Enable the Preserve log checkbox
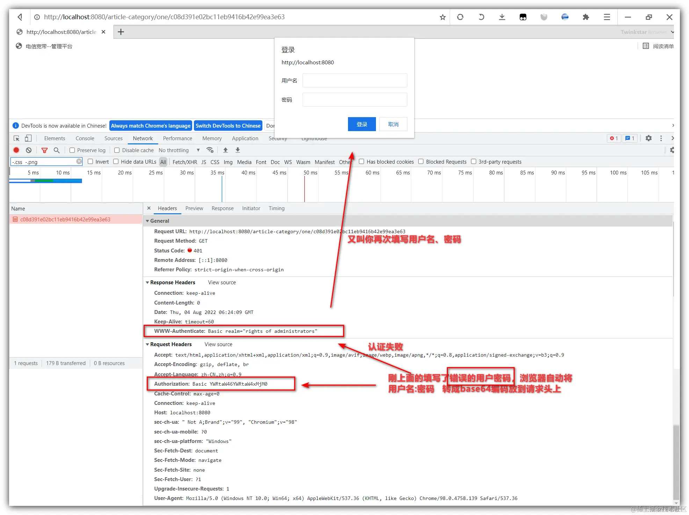The height and width of the screenshot is (515, 689). [72, 150]
